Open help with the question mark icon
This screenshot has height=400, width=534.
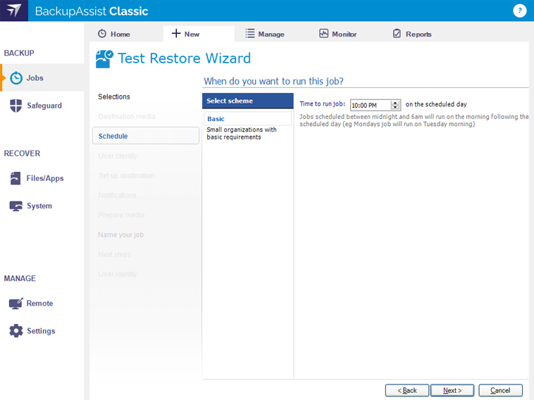(519, 11)
